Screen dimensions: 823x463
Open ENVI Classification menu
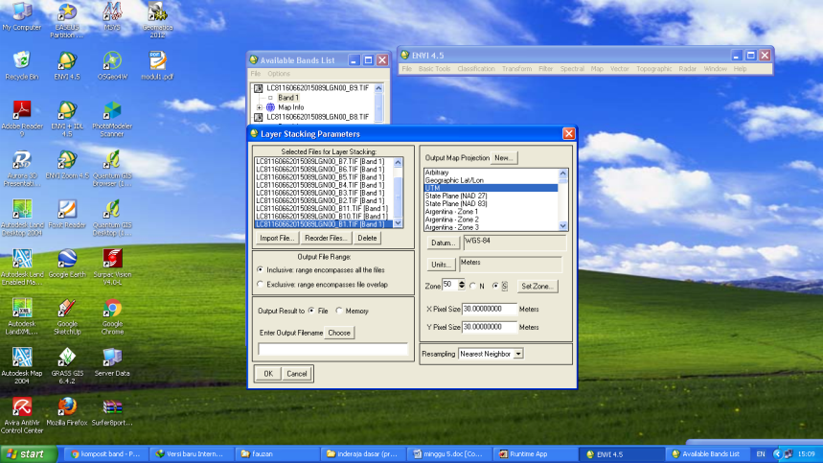[475, 69]
